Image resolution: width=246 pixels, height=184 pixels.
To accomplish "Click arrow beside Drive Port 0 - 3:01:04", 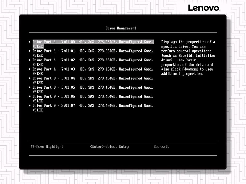I will [x=30, y=78].
